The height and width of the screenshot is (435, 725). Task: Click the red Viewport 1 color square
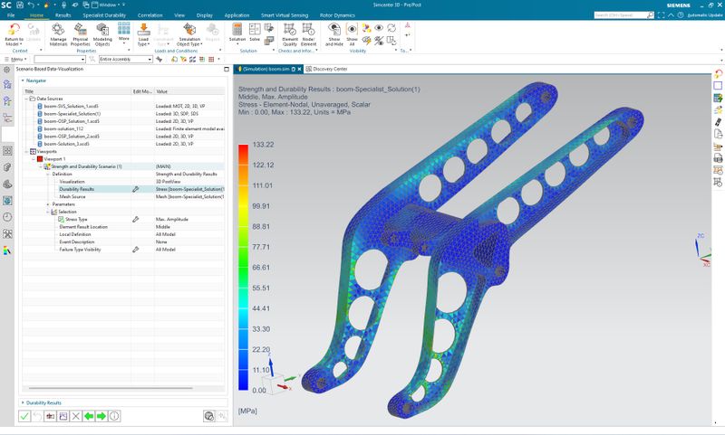(40, 159)
